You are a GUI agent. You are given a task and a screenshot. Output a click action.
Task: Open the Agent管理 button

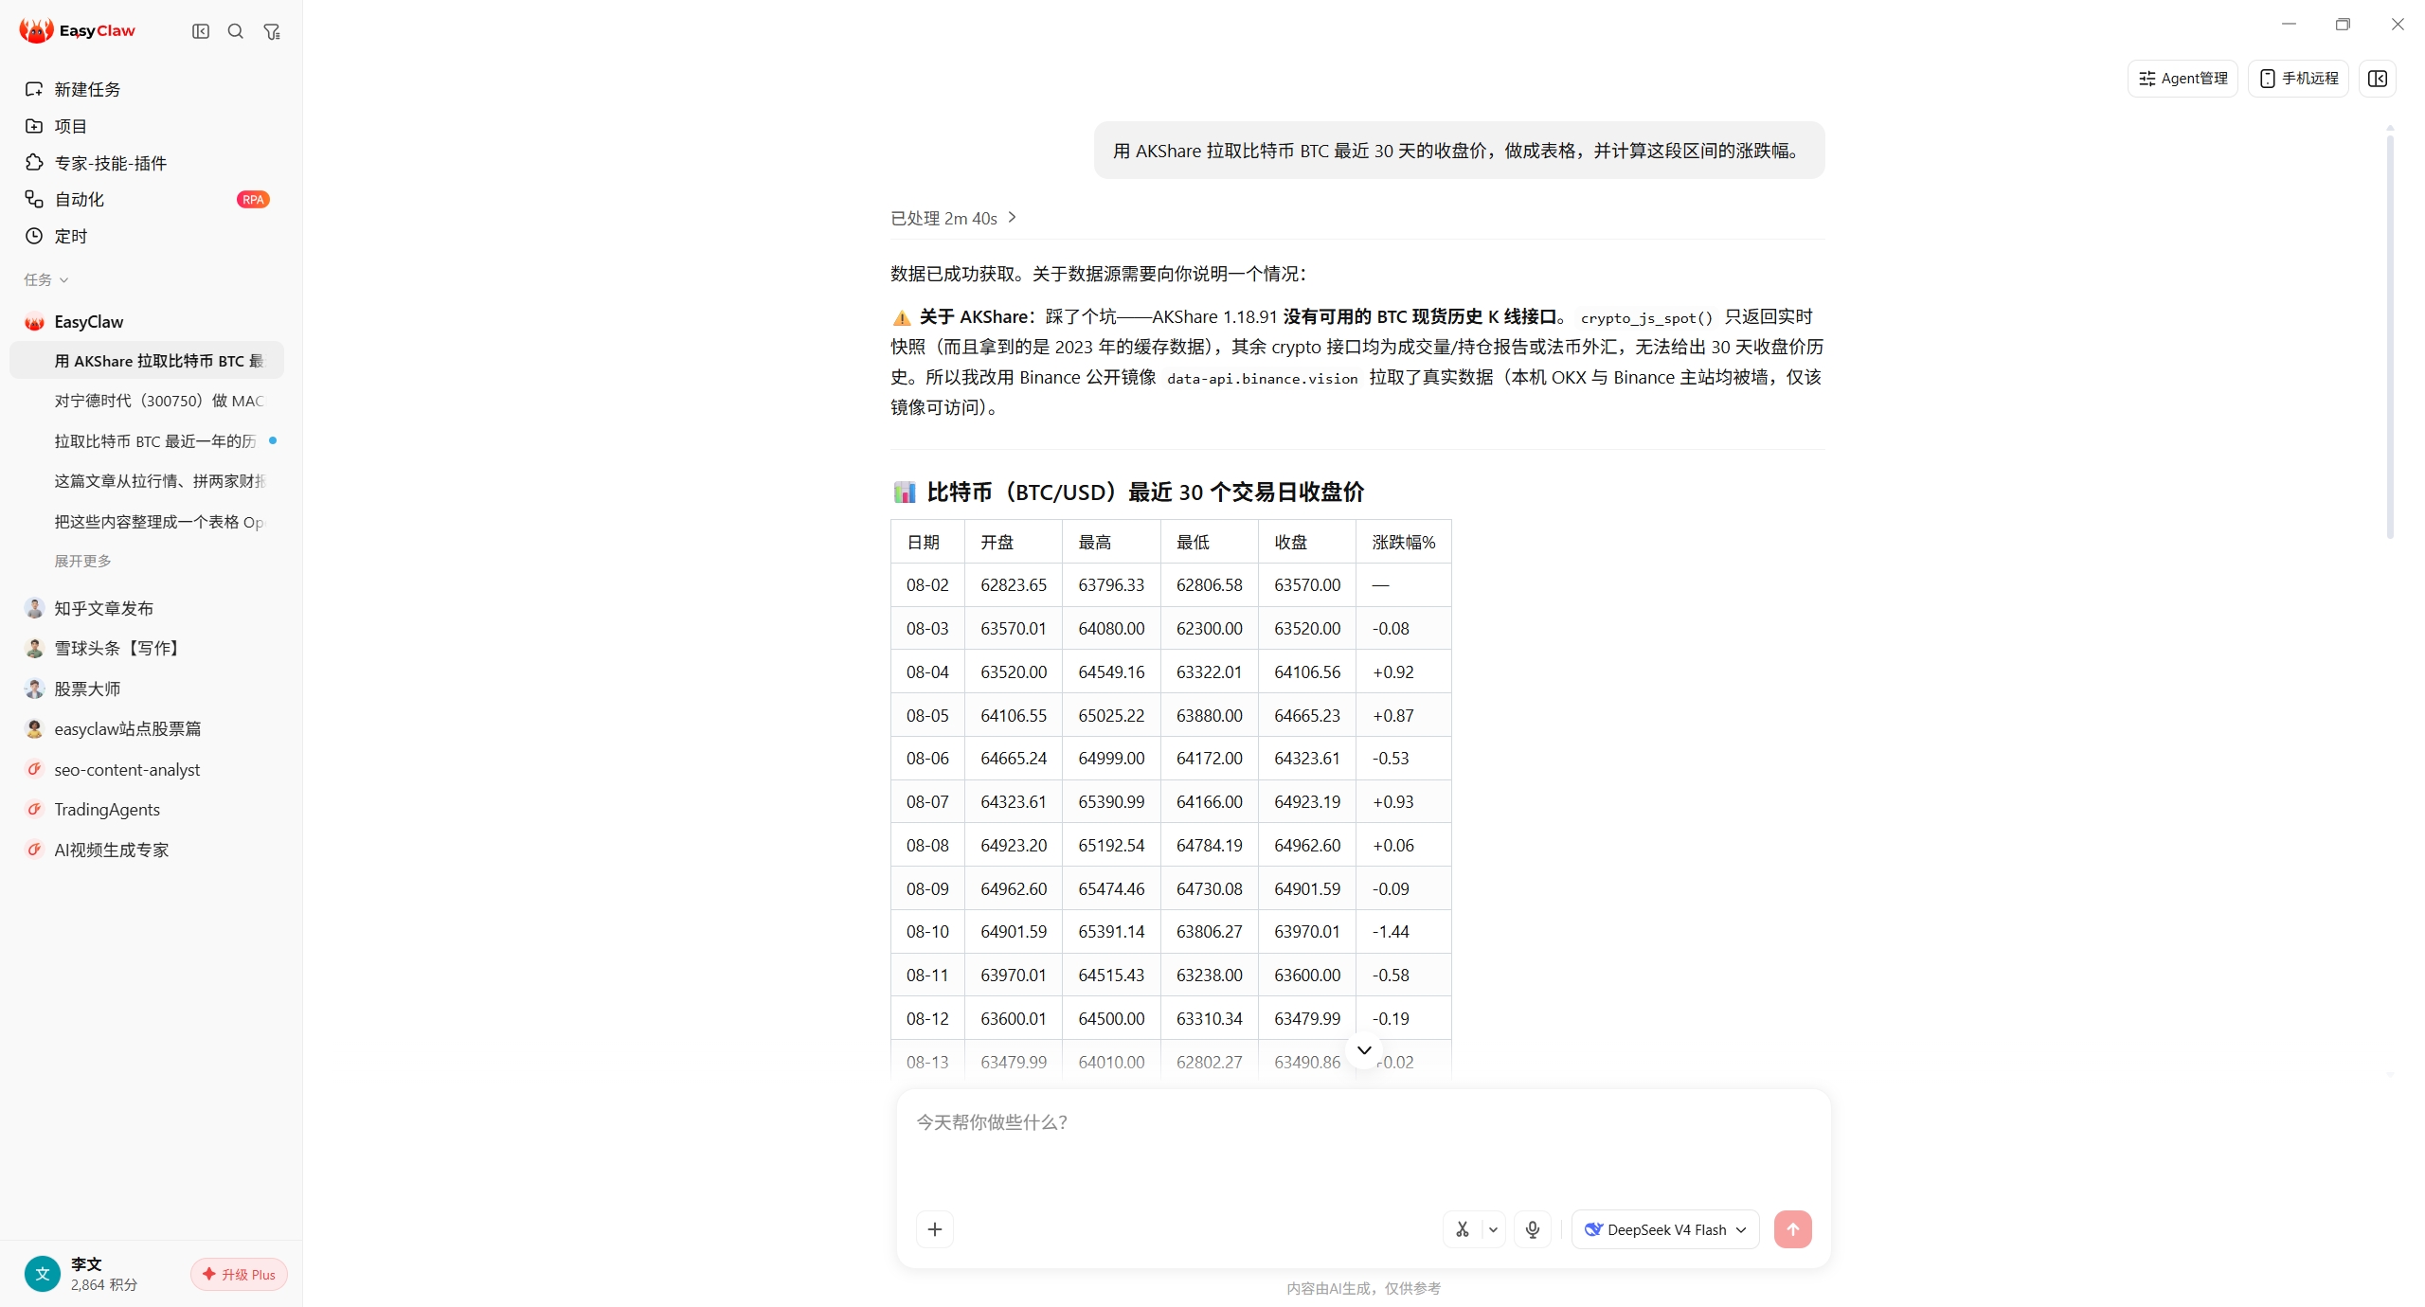point(2182,79)
